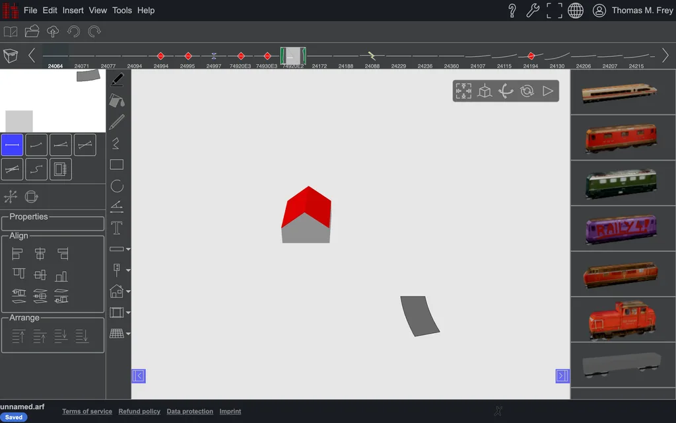Open Thomas M. Frey account menu
The image size is (676, 423).
(x=633, y=11)
